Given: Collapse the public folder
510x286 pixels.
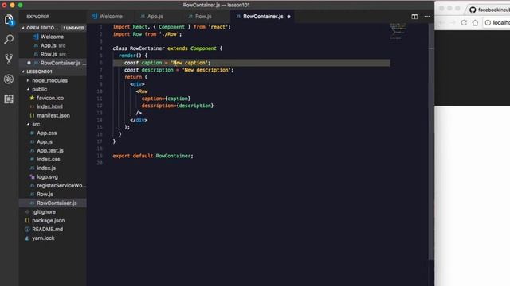Looking at the screenshot, I should tap(39, 89).
